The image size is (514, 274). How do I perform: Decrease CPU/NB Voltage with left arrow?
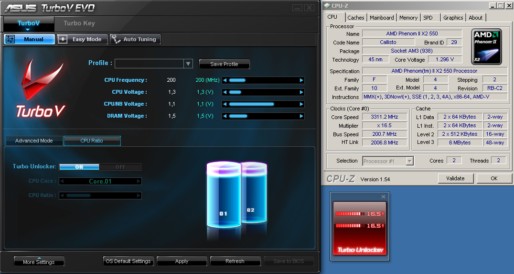[225, 104]
